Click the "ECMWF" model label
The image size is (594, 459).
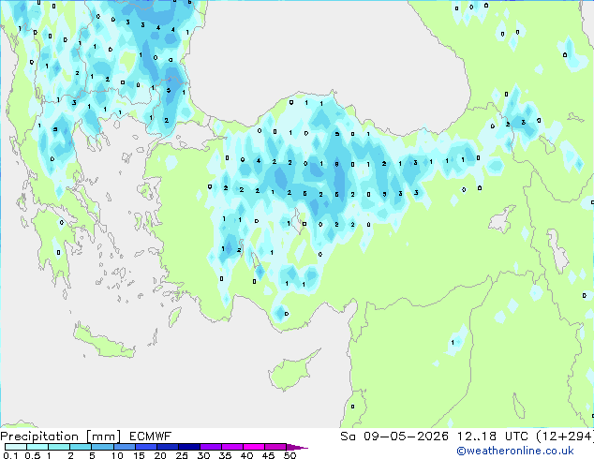tap(151, 437)
